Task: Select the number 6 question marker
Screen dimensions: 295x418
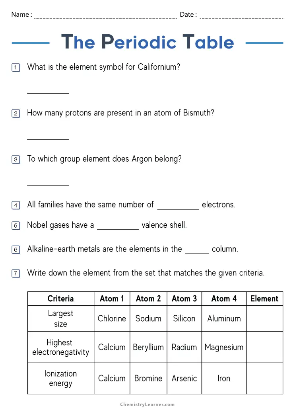Action: (x=16, y=250)
